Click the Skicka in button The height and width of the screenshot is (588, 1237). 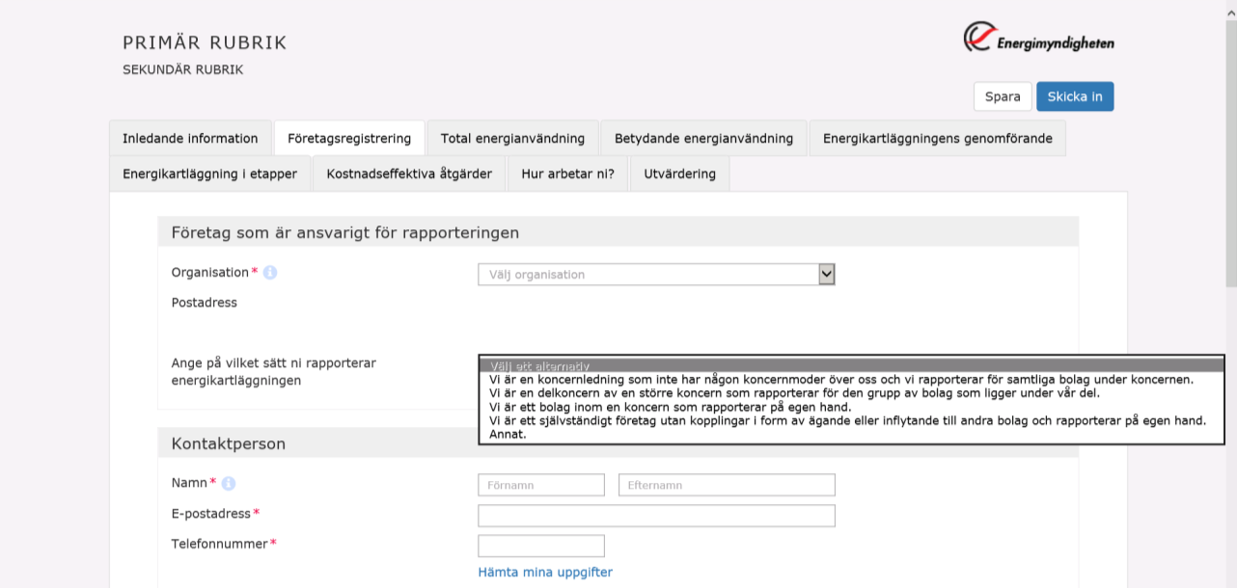coord(1075,96)
